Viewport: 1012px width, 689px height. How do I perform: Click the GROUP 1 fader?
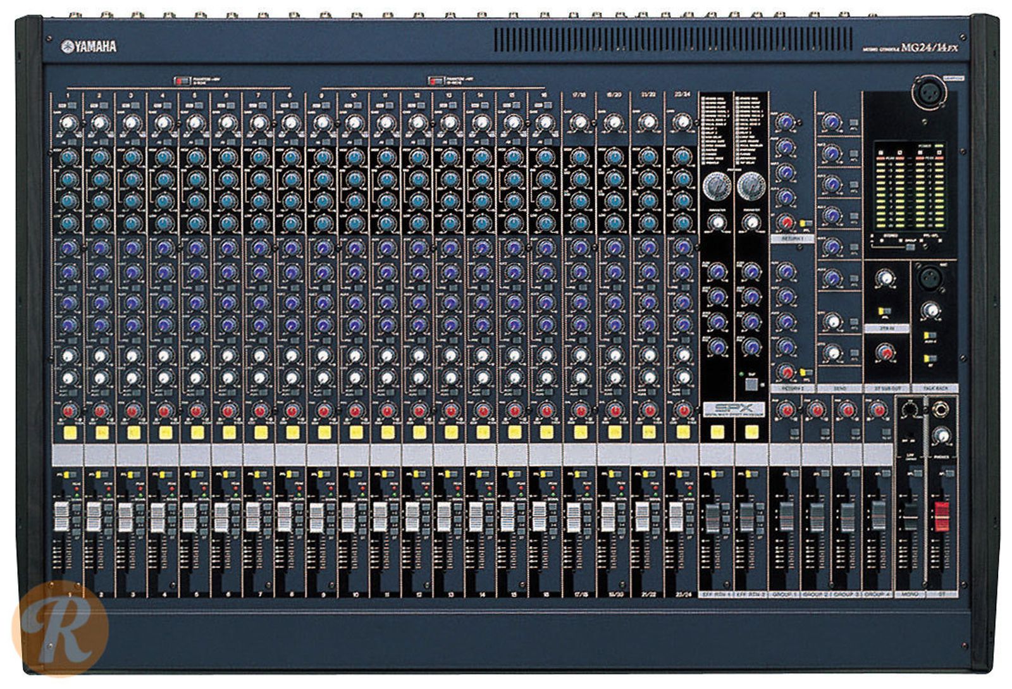click(x=786, y=517)
